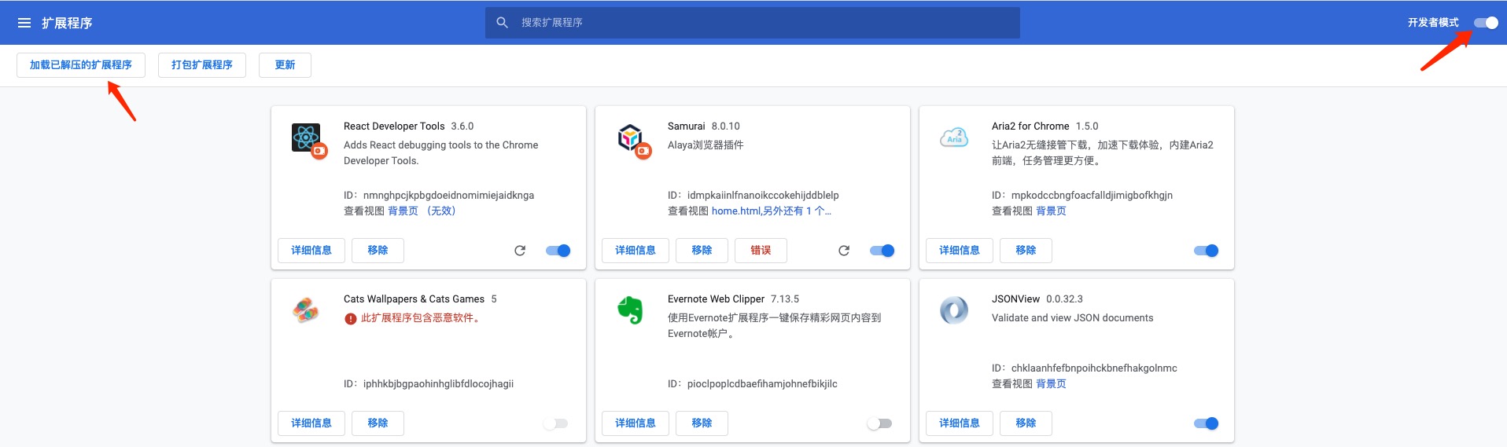
Task: Enable the Evernote Web Clipper extension
Action: 879,423
